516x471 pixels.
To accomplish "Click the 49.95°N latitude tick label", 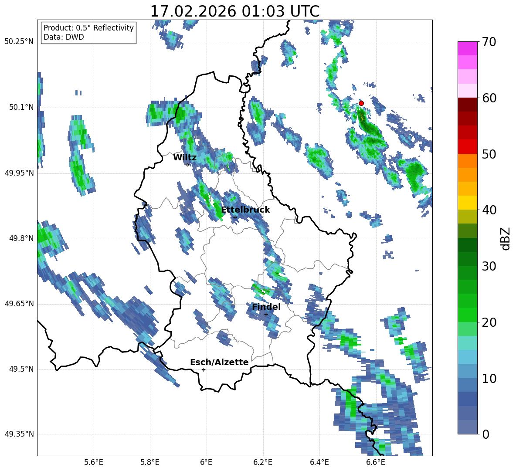I will pos(19,173).
